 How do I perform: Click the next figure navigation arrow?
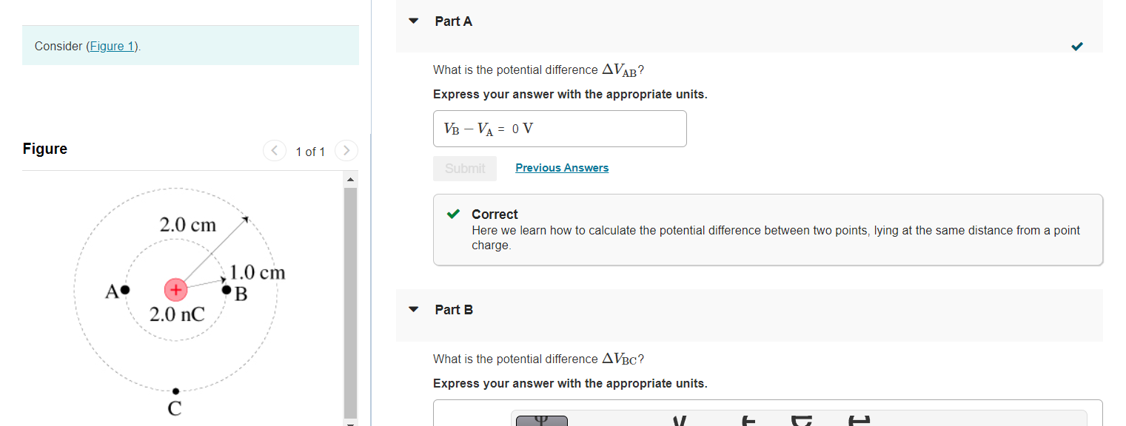click(346, 150)
